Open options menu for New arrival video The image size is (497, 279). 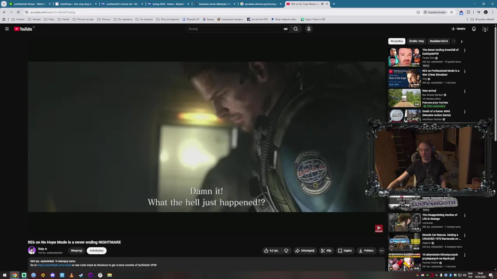pyautogui.click(x=464, y=91)
